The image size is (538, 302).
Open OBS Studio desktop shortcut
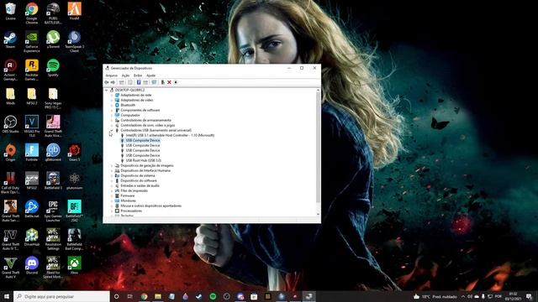(x=10, y=124)
